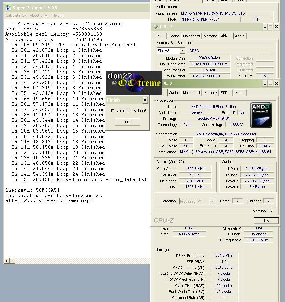Click the Manufacturer value Corsair
Image resolution: width=285 pixels, height=302 pixels.
[x=209, y=70]
